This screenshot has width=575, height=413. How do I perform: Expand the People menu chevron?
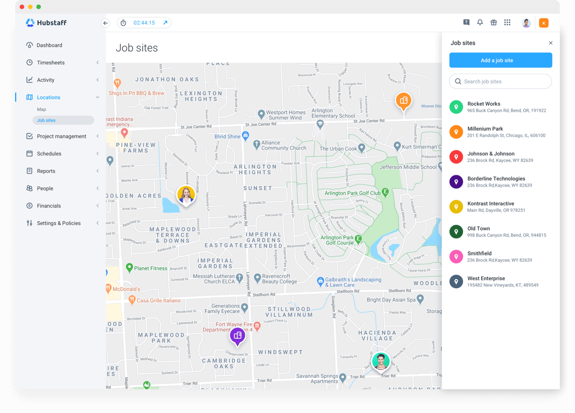97,188
